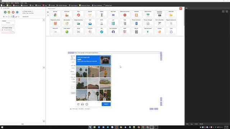Open the Build menu
The height and width of the screenshot is (129, 230).
click(12, 3)
